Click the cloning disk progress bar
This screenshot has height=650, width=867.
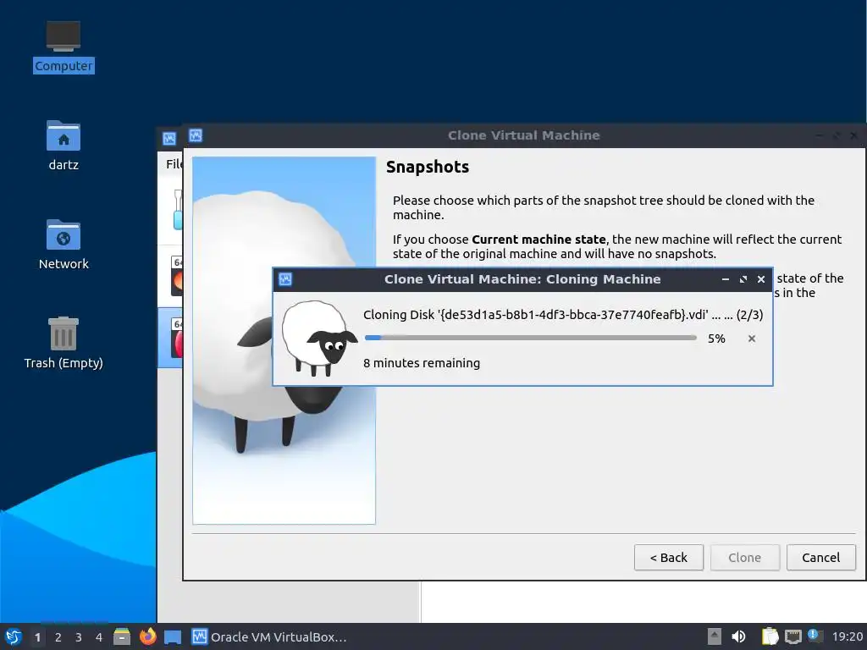click(531, 338)
